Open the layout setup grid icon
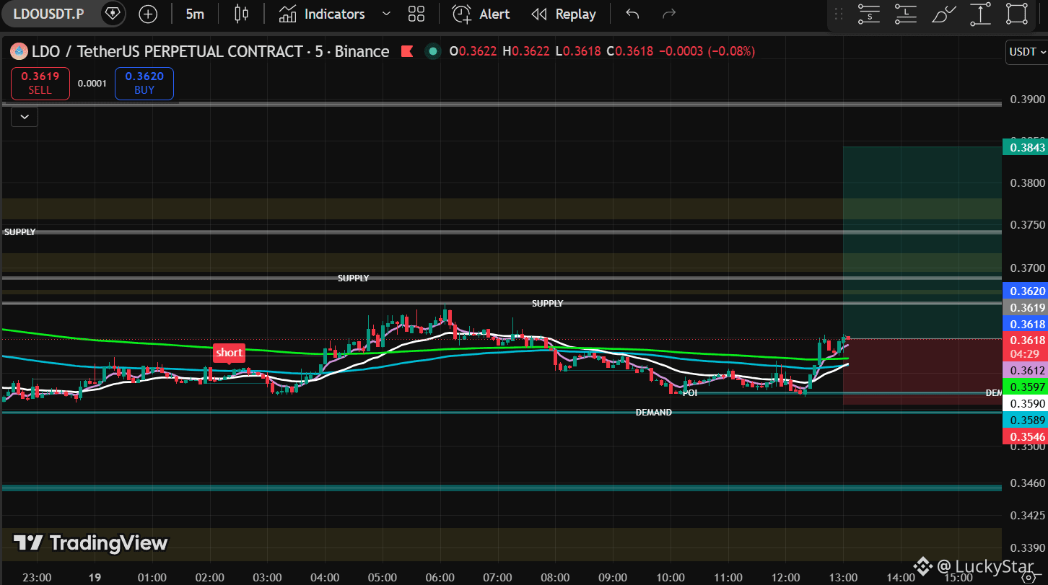 [416, 14]
